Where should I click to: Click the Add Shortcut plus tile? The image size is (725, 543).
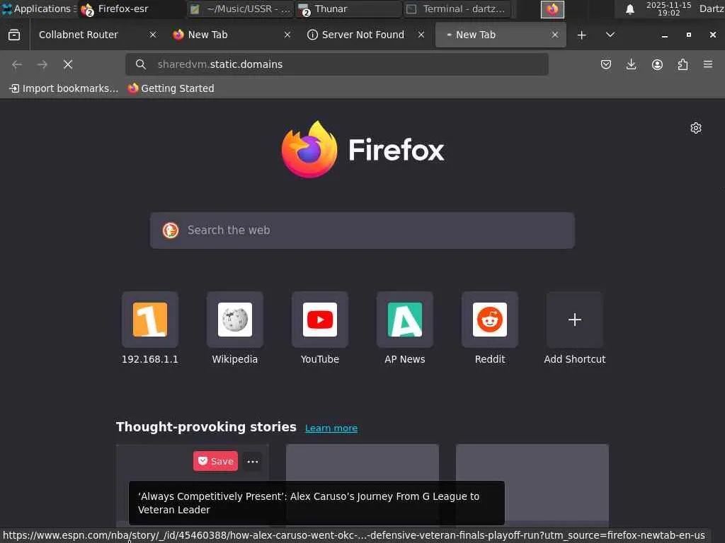point(575,320)
